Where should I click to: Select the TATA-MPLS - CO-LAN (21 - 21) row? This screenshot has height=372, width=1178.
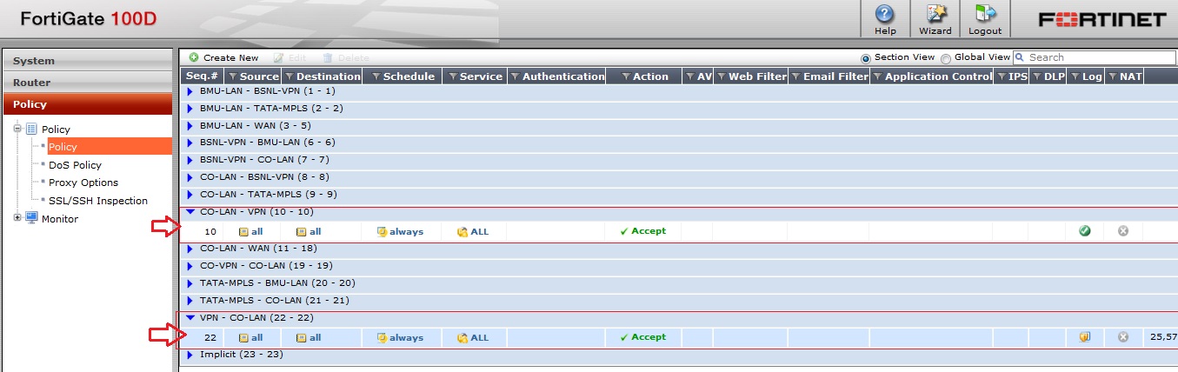click(678, 301)
